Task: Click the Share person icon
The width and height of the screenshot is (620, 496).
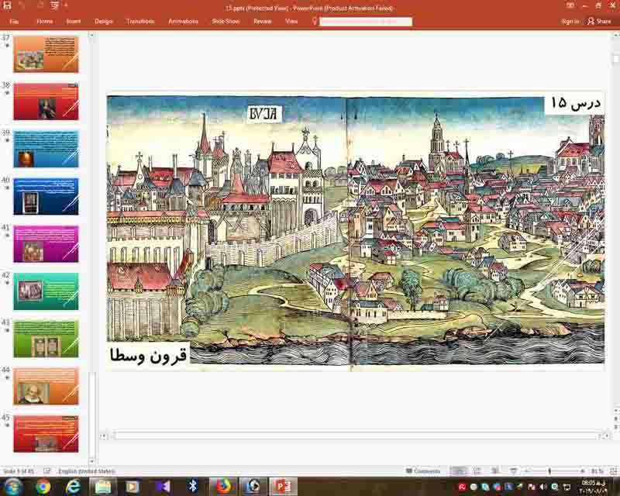Action: tap(591, 21)
